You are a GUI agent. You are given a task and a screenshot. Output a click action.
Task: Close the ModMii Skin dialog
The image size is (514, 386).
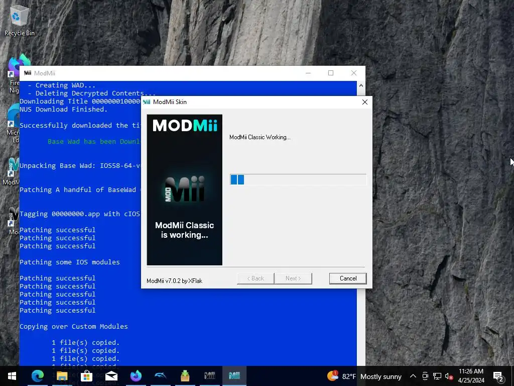[x=364, y=102]
